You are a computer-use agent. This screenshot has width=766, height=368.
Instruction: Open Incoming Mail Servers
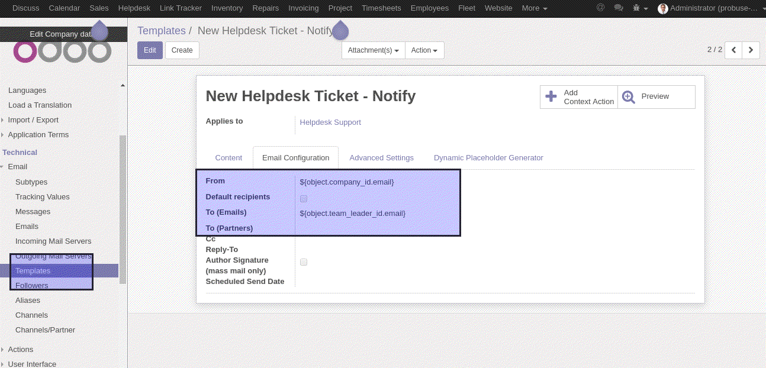(x=53, y=241)
